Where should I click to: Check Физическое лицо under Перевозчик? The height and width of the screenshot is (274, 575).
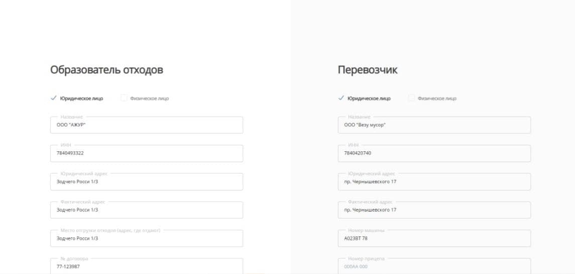click(x=432, y=99)
